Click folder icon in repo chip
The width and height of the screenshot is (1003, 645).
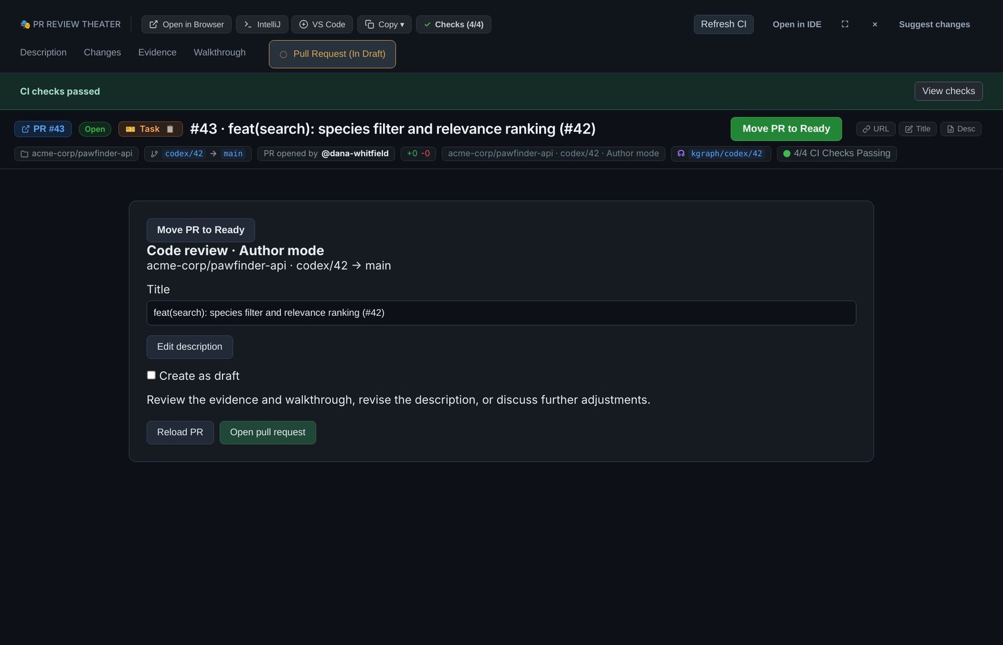24,154
